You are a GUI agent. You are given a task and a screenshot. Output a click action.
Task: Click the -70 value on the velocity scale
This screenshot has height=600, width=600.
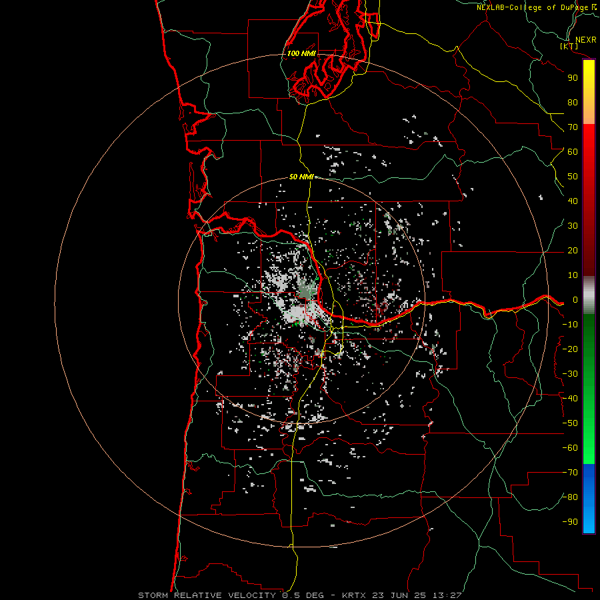pos(570,473)
